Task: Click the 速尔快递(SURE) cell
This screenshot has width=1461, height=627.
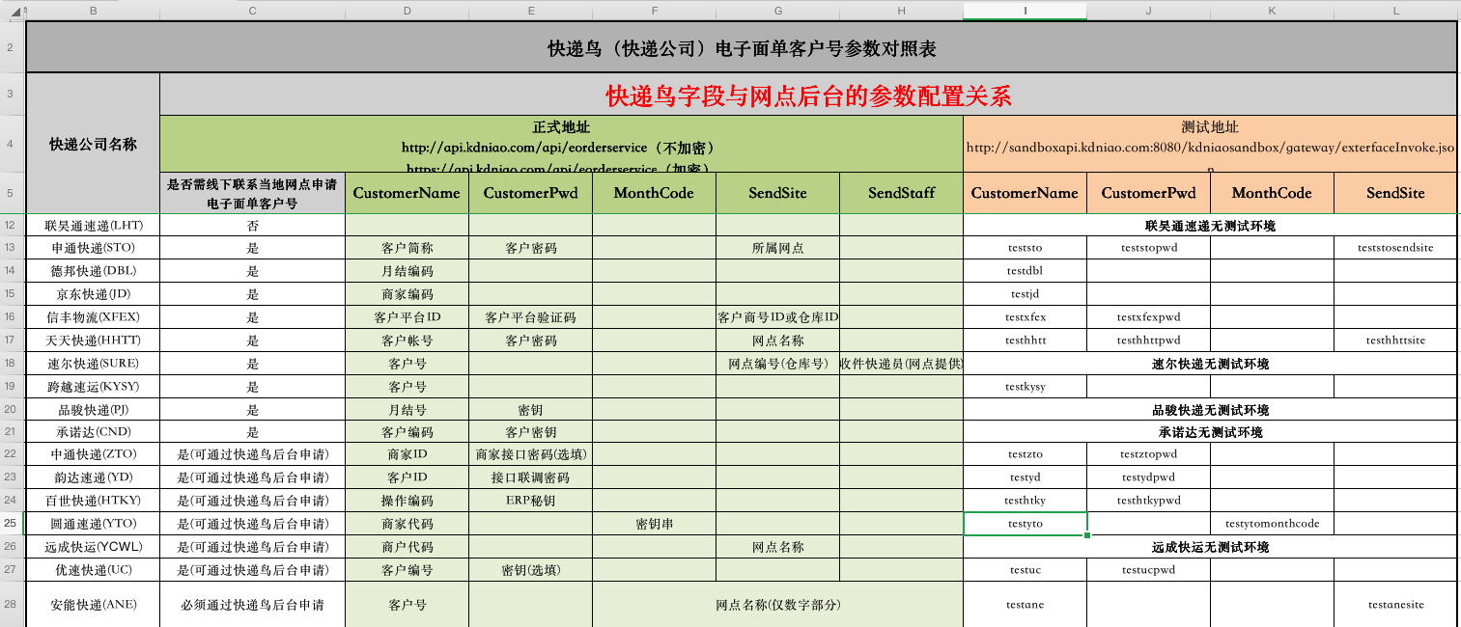Action: point(93,364)
